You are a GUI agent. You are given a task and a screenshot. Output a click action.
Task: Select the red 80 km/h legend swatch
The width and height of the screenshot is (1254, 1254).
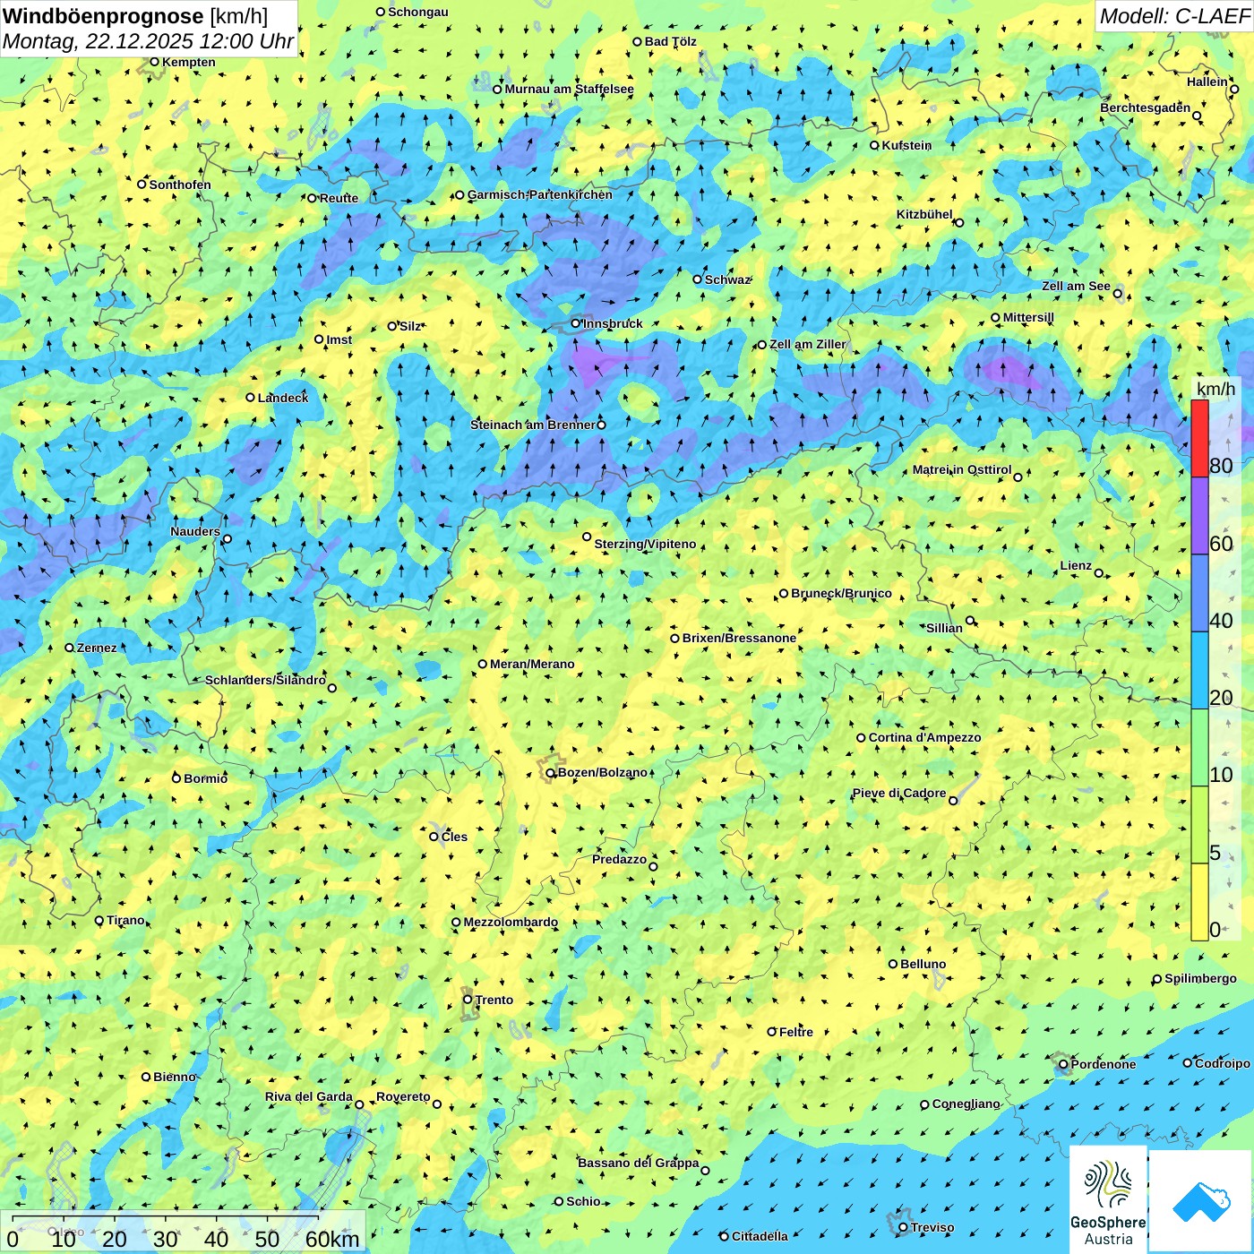[1199, 438]
